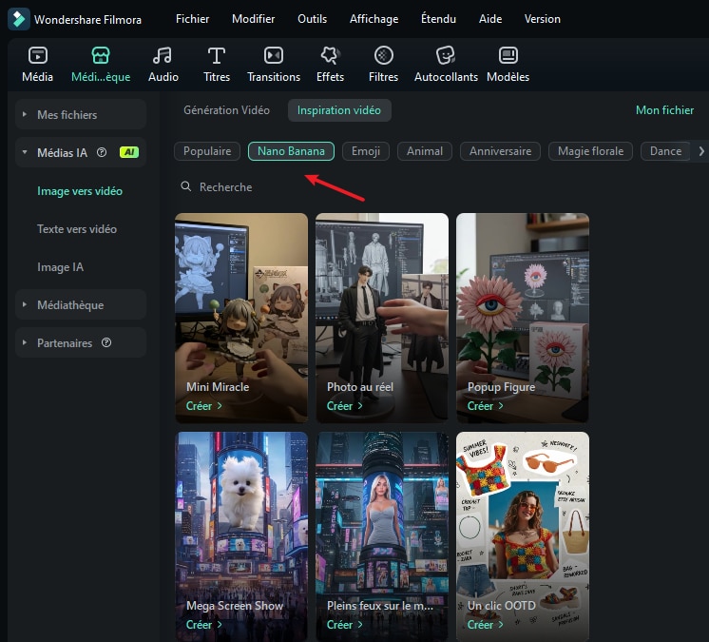Viewport: 709px width, 642px height.
Task: Open the Étendu menu
Action: [438, 19]
